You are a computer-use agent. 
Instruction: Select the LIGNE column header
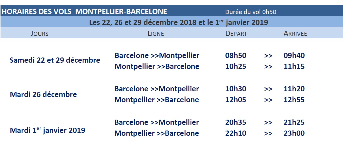tap(156, 34)
